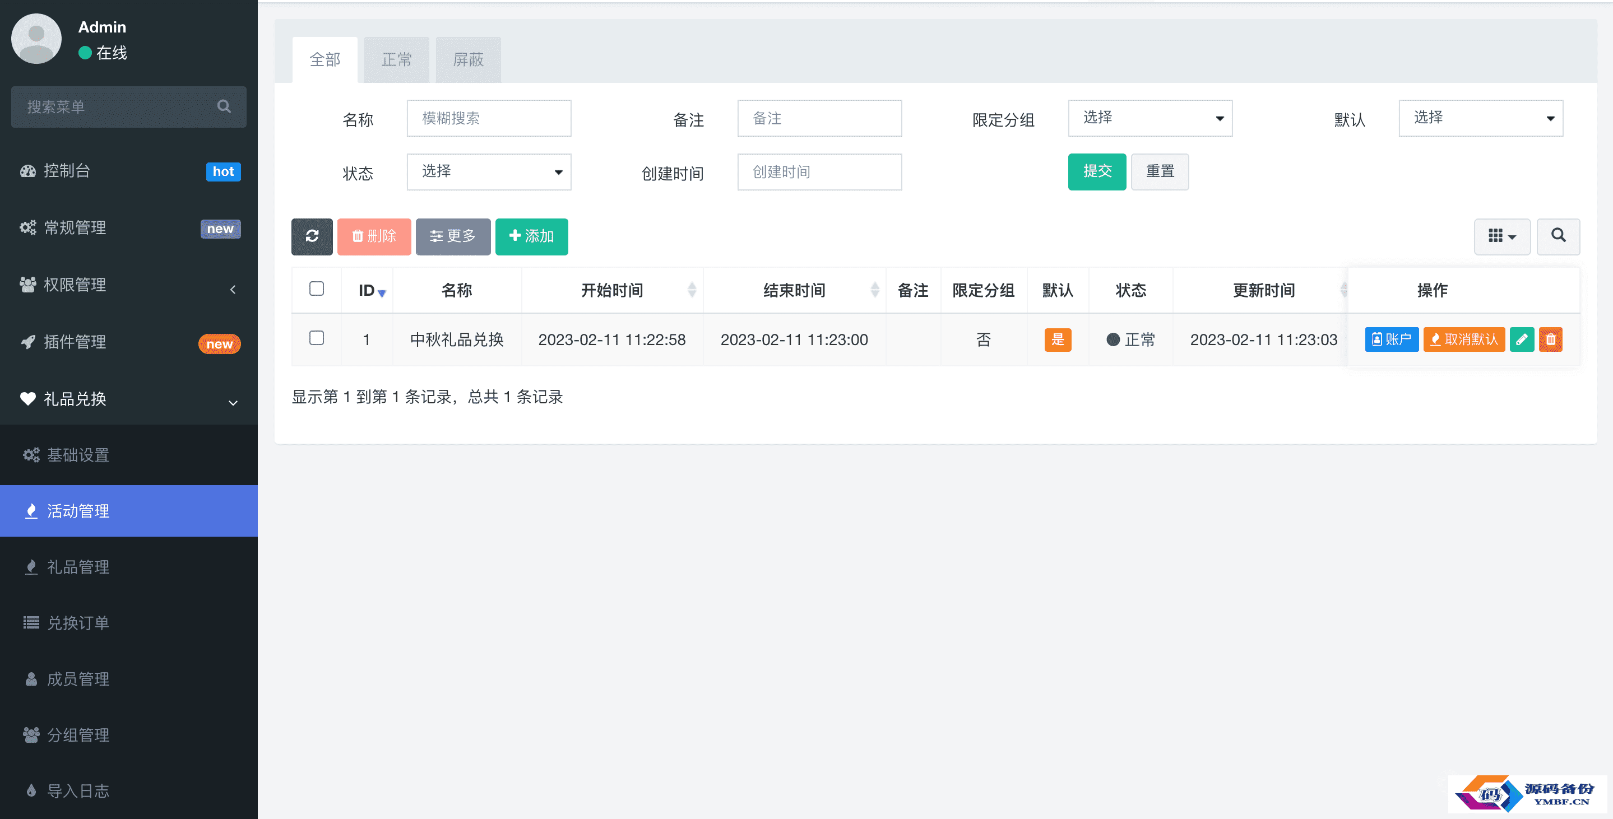
Task: Focus the 创建时间 input field
Action: [x=819, y=172]
